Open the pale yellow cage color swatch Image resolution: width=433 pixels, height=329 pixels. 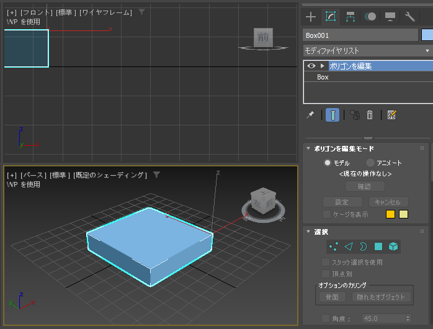tap(403, 214)
